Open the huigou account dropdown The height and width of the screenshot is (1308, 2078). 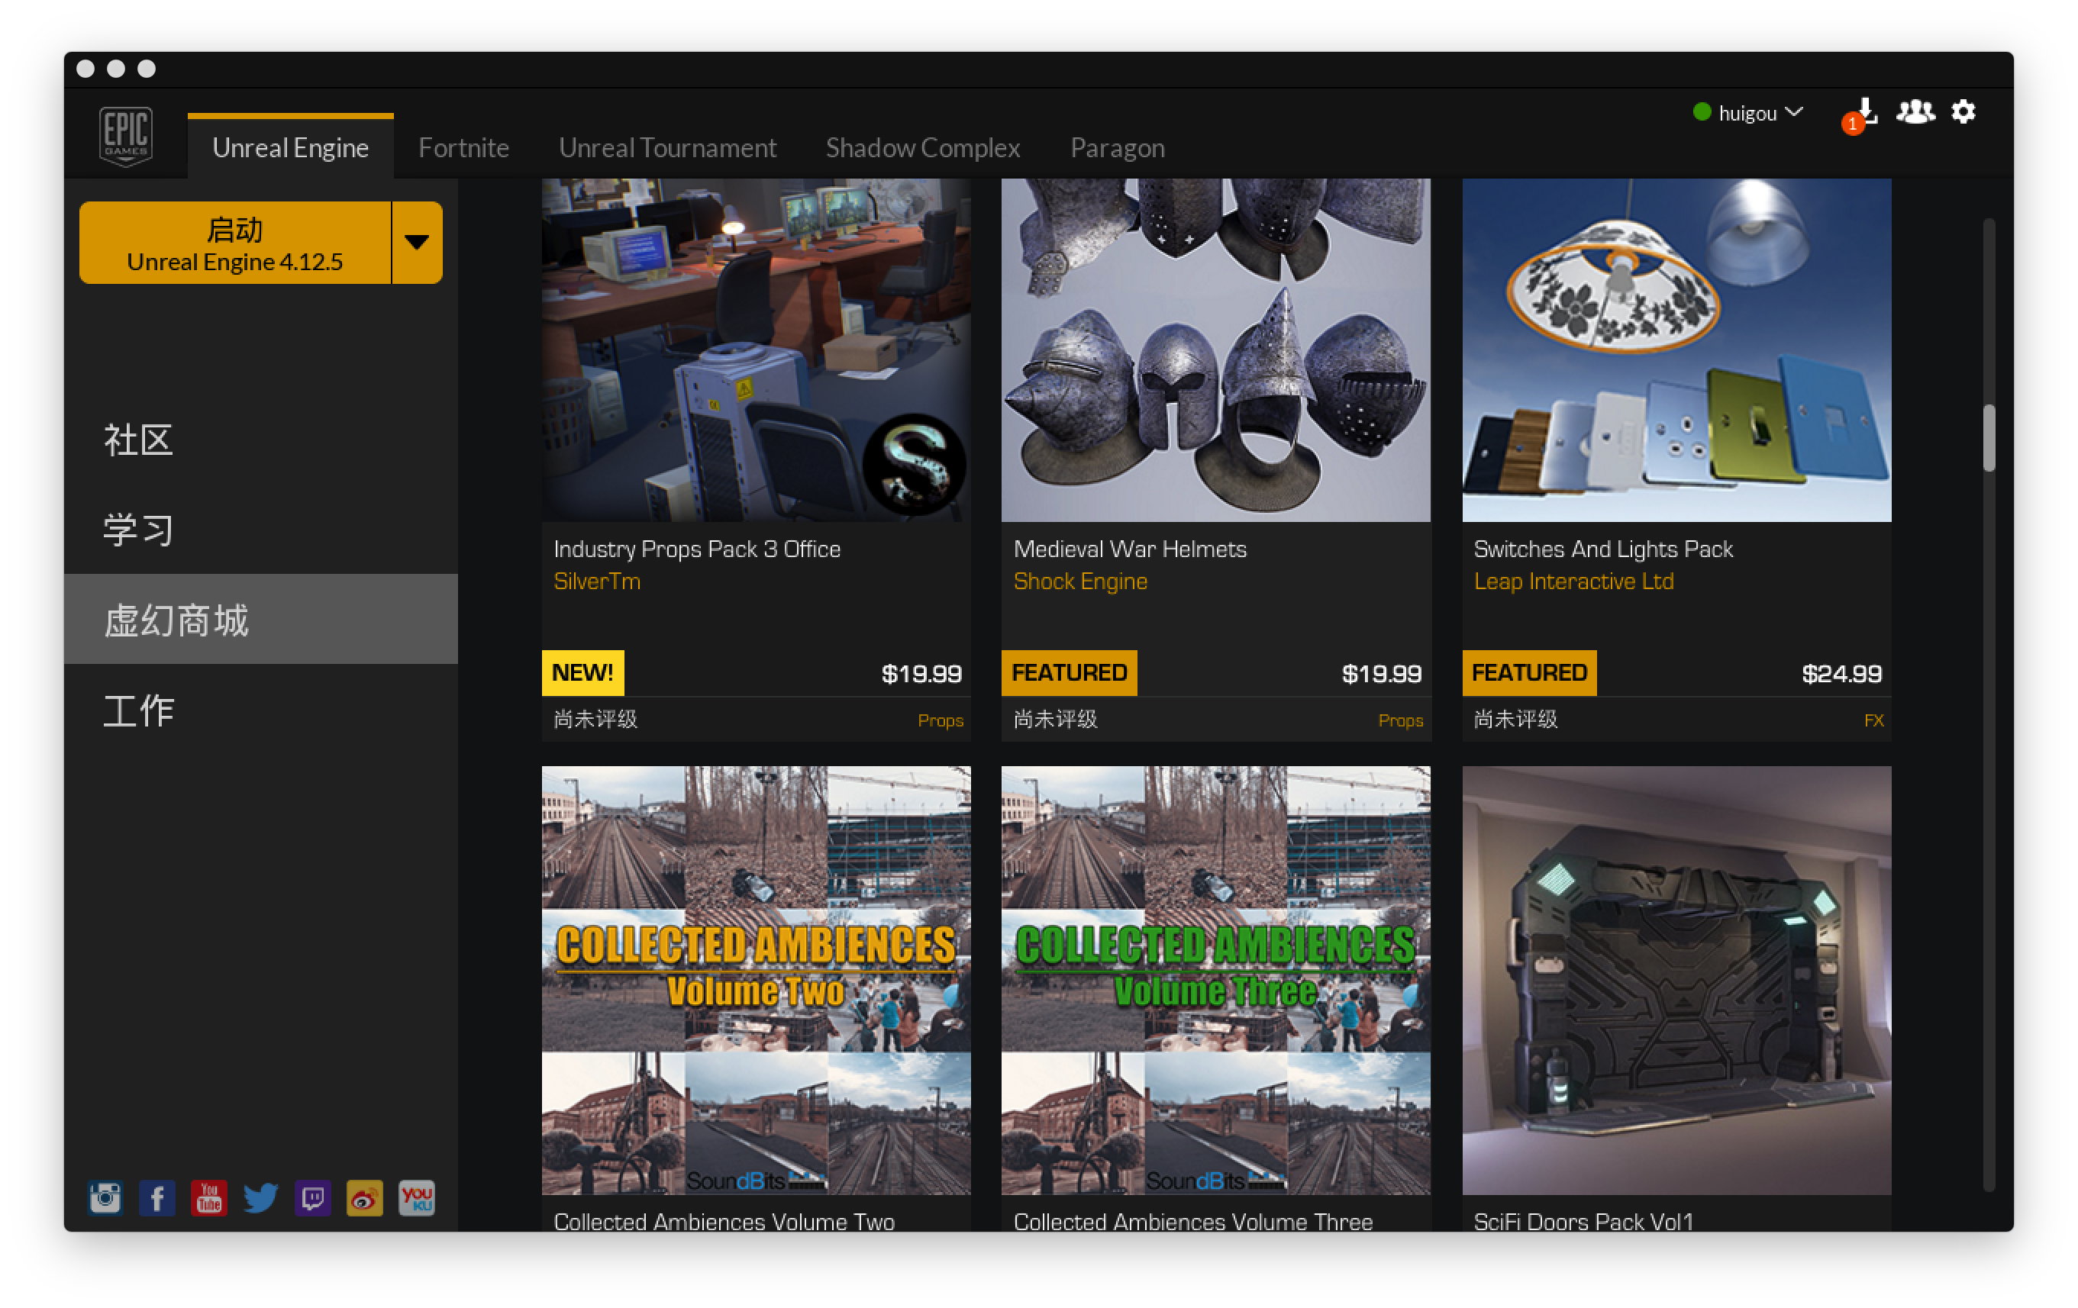point(1750,113)
